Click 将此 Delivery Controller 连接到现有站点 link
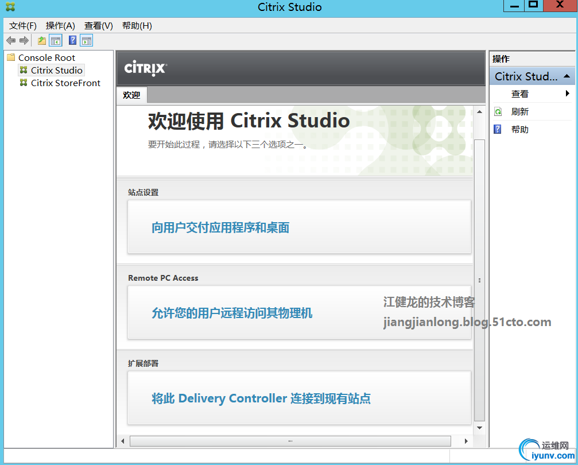This screenshot has width=578, height=465. (x=261, y=398)
